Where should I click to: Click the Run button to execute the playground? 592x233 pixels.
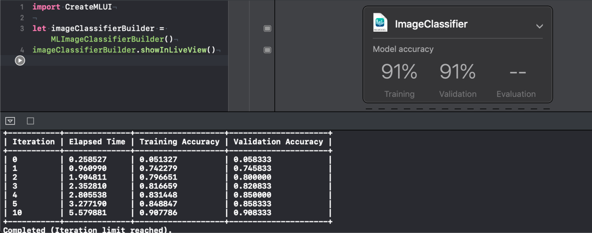coord(20,60)
